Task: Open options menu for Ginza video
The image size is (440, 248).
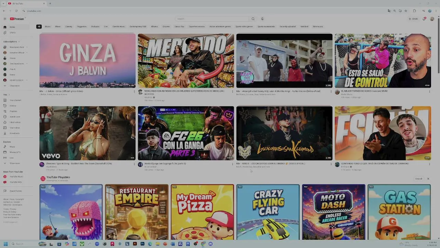Action: [x=134, y=92]
